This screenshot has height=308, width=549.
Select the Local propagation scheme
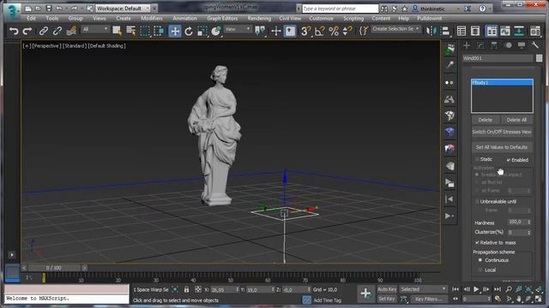coord(480,270)
